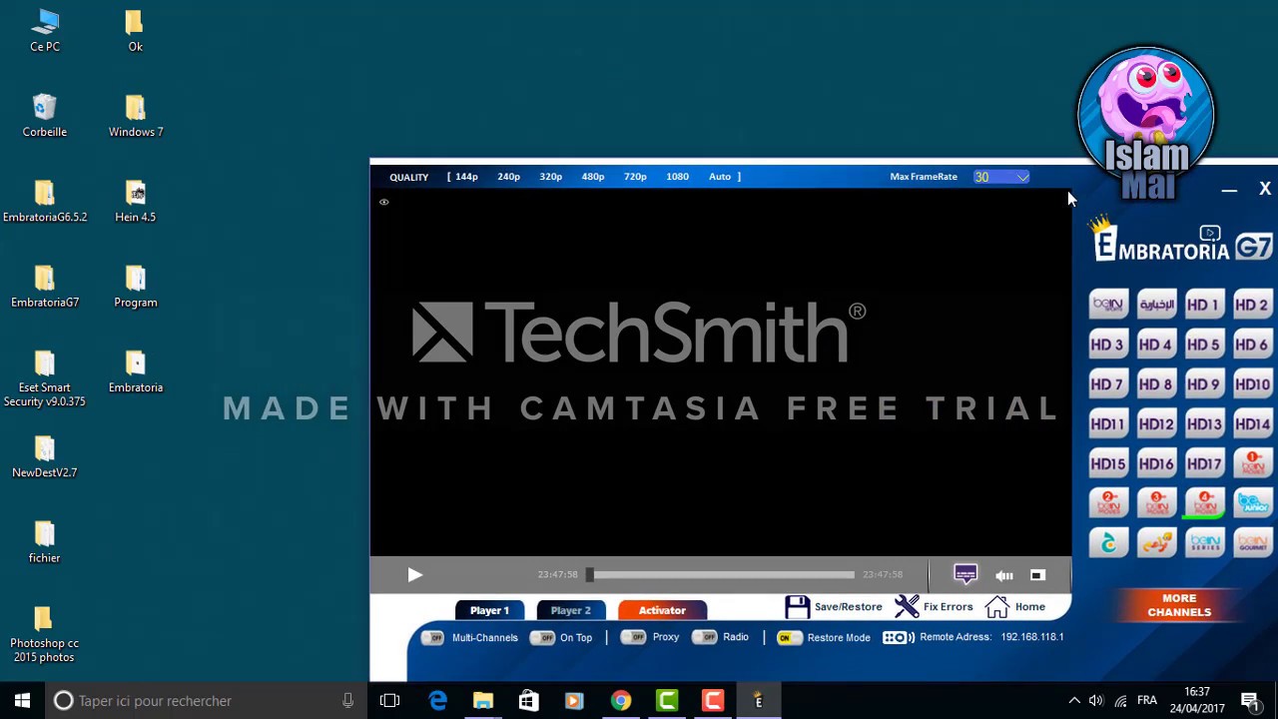
Task: Click the HD 5 channel button
Action: click(1204, 344)
